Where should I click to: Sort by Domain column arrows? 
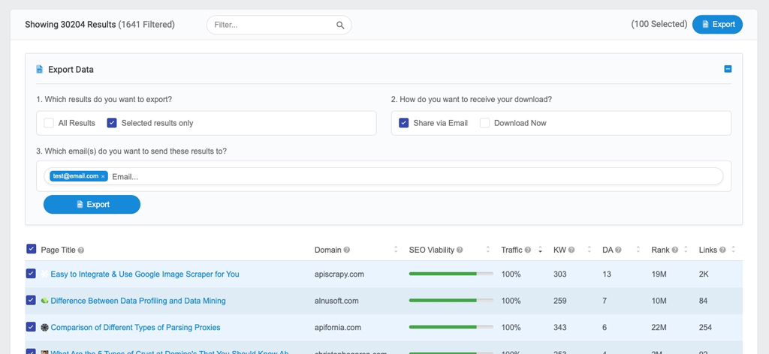click(396, 250)
